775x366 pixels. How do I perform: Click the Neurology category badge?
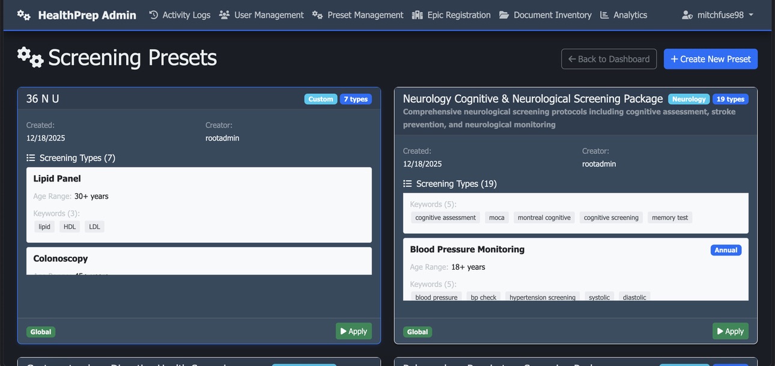click(x=688, y=99)
